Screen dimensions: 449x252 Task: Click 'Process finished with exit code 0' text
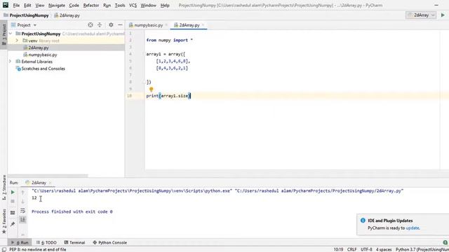[72, 211]
